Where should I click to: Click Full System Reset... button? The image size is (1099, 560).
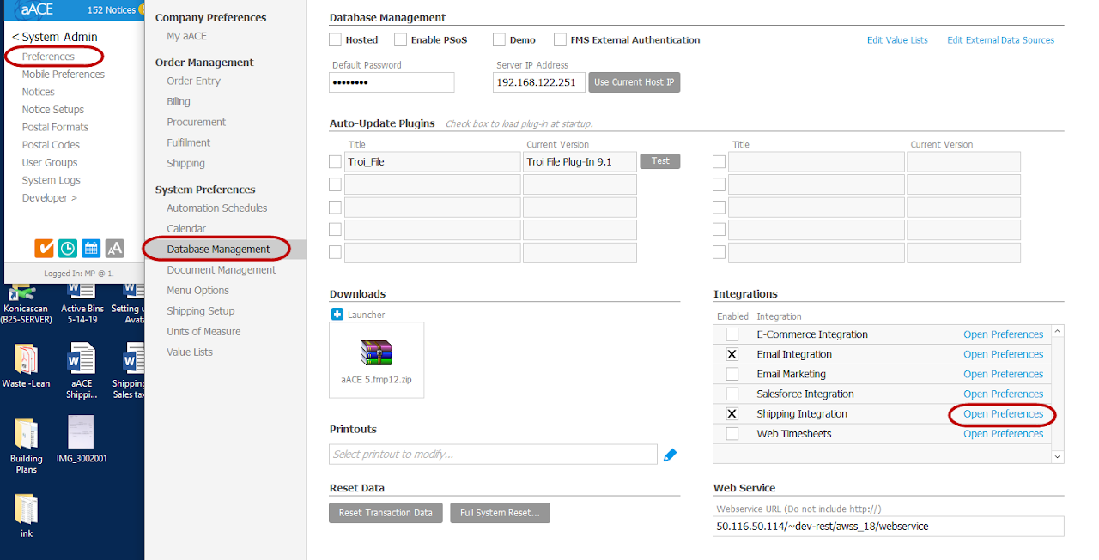click(x=500, y=513)
